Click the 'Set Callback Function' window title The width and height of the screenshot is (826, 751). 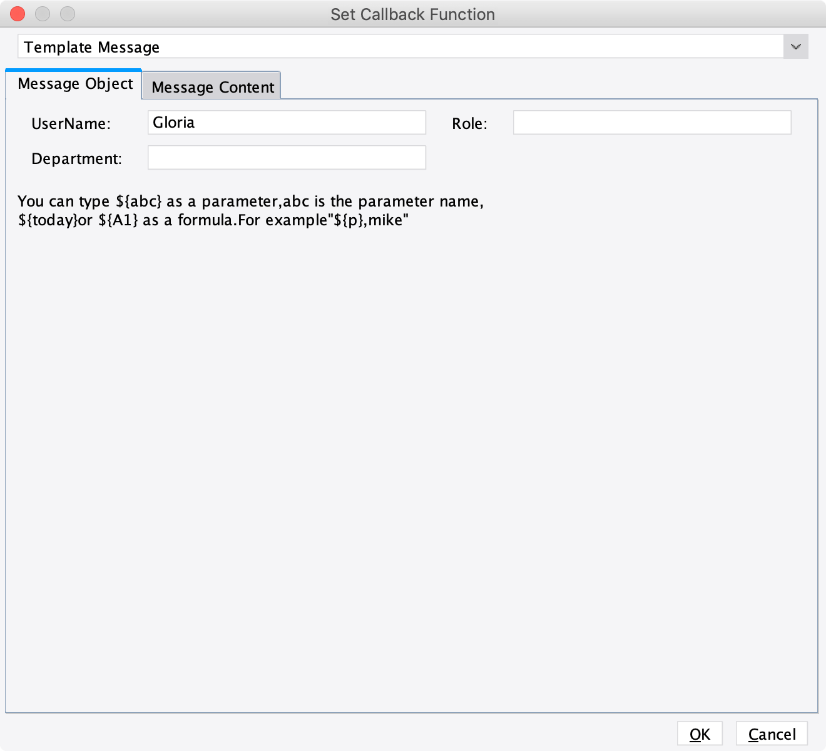click(x=412, y=14)
